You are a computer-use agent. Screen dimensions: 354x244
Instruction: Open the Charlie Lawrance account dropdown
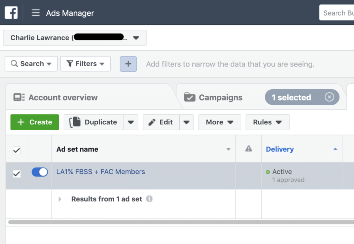point(75,38)
